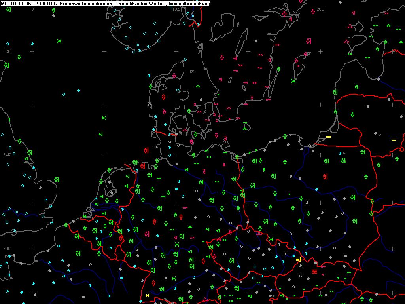Click the 10E longitude label
Image resolution: width=405 pixels, height=304 pixels.
coord(176,9)
